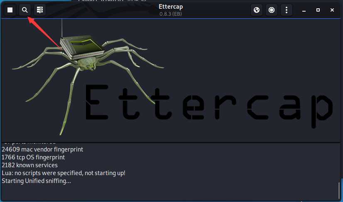Open the hosts list icon

[40, 10]
